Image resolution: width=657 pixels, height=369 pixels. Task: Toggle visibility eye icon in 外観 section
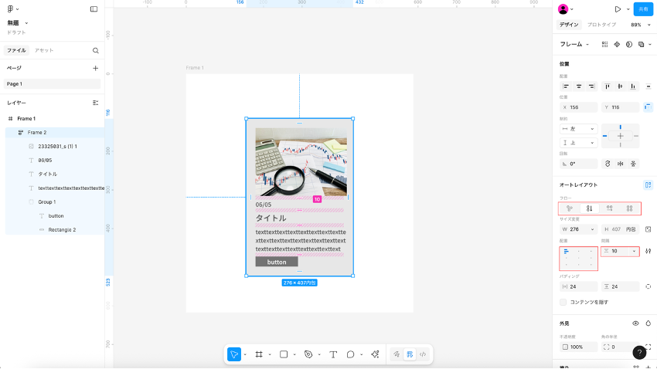point(635,323)
